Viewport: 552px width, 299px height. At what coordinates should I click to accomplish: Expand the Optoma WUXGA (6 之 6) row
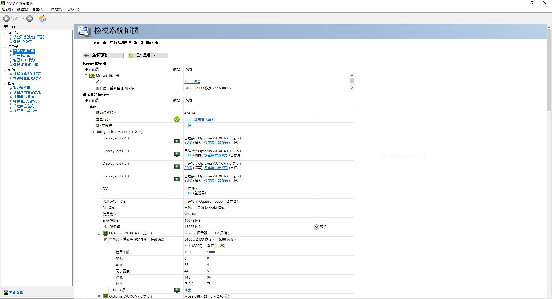tap(99, 297)
